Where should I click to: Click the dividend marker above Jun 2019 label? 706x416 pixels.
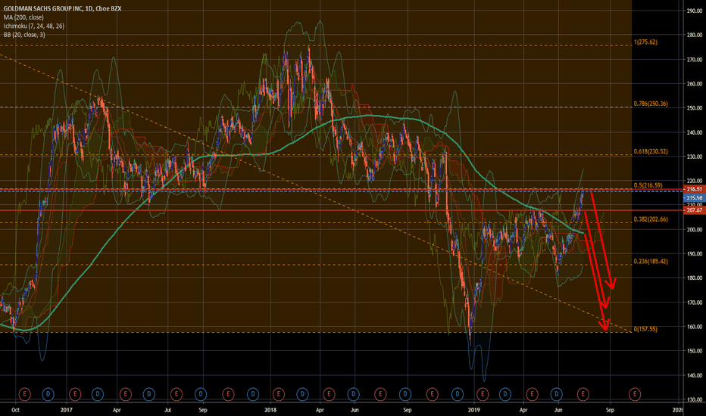[x=557, y=394]
